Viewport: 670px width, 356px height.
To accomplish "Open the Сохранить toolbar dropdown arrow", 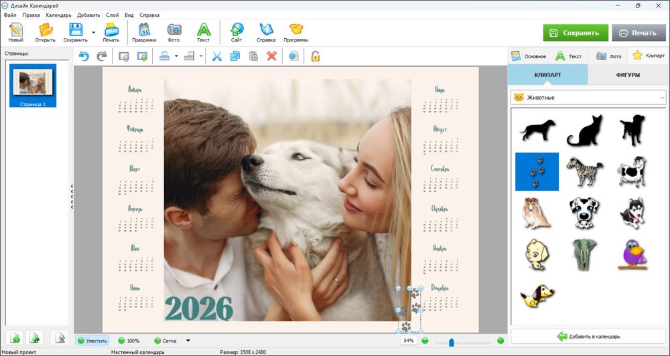I will [93, 32].
